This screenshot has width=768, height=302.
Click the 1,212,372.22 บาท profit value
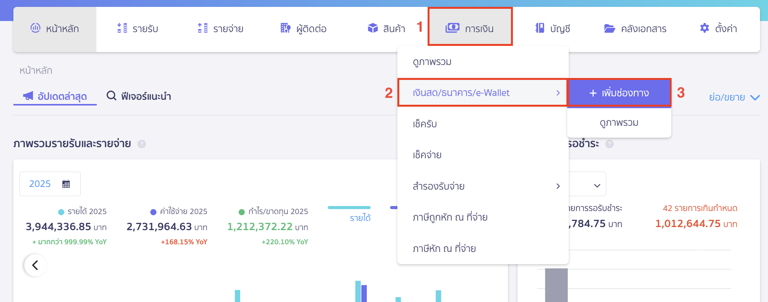(268, 227)
